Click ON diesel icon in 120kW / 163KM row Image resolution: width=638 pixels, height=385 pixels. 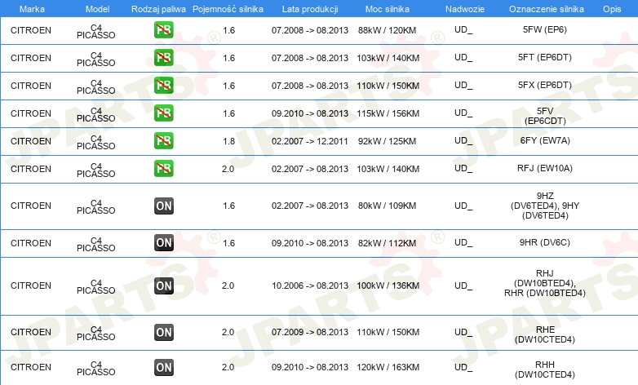tap(163, 368)
